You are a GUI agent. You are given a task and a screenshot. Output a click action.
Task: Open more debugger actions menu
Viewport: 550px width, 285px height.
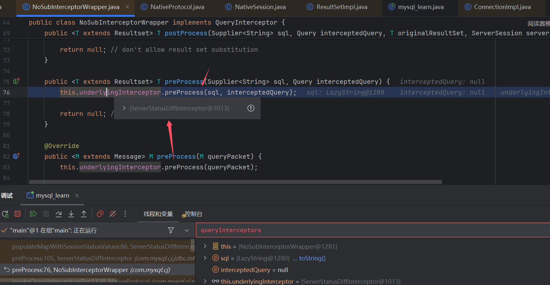(x=125, y=214)
